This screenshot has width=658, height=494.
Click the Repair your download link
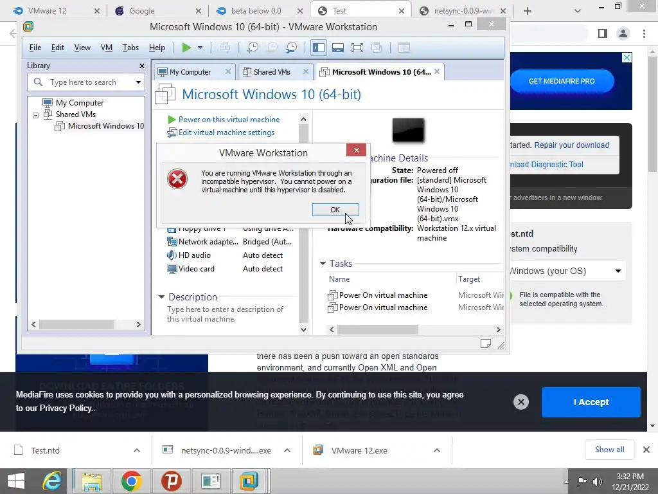(x=571, y=145)
